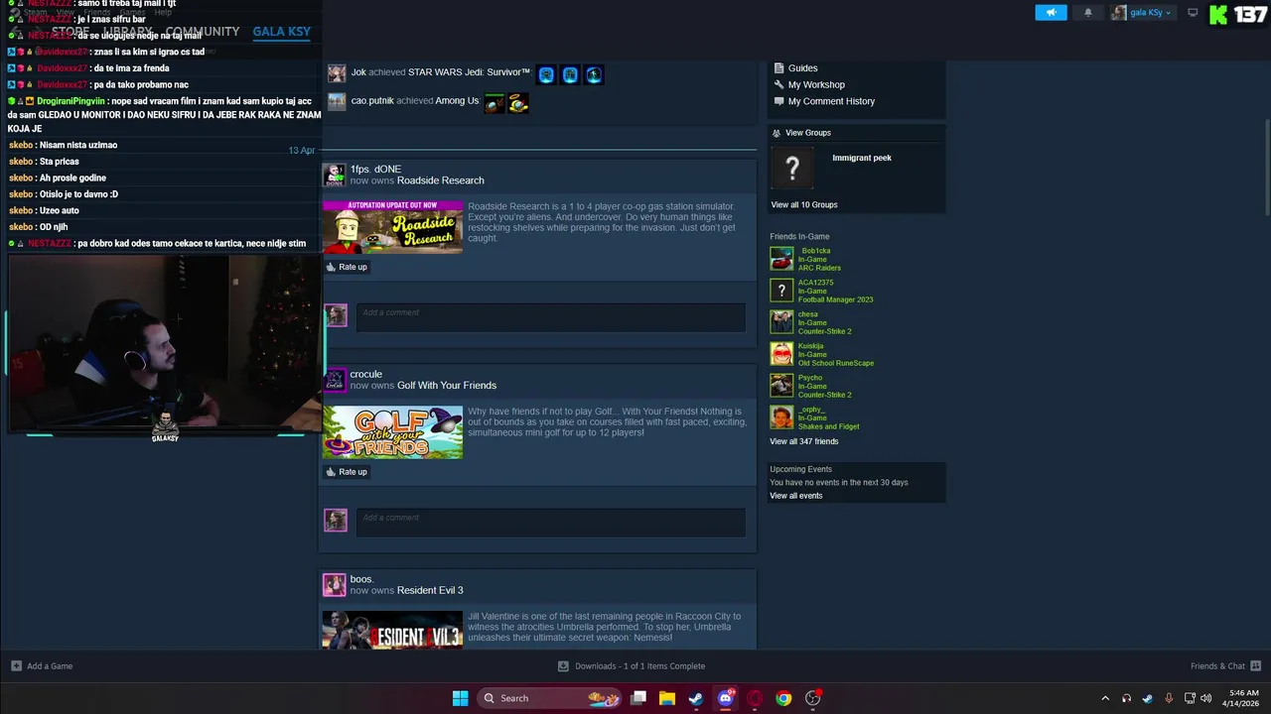Viewport: 1271px width, 714px height.
Task: Open Roadside Research game title link
Action: (440, 180)
